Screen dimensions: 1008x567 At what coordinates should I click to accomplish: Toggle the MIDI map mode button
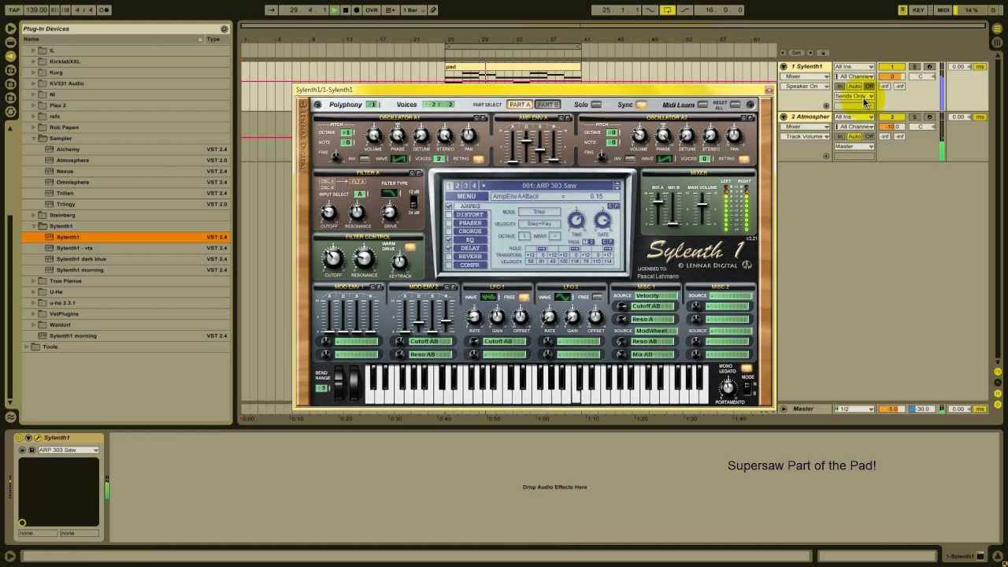[x=943, y=10]
